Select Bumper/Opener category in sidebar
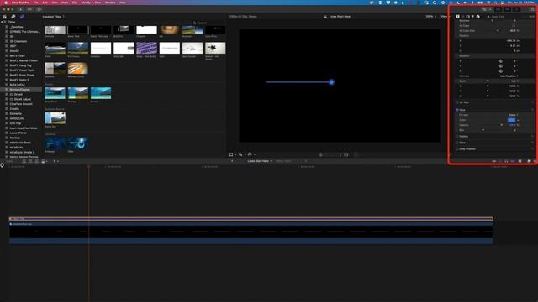Viewport: 538px width, 302px height. coord(20,90)
